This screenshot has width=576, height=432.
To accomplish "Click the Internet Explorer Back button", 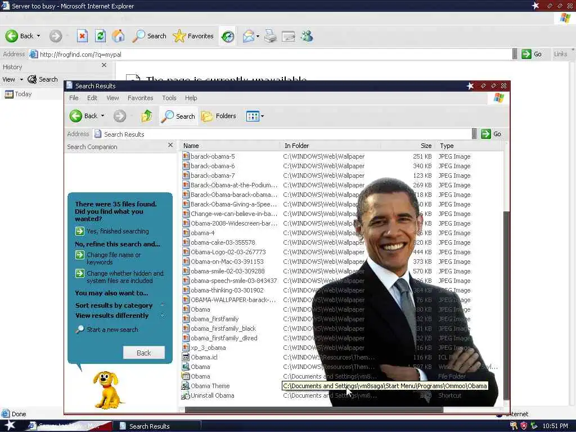I will pyautogui.click(x=20, y=36).
